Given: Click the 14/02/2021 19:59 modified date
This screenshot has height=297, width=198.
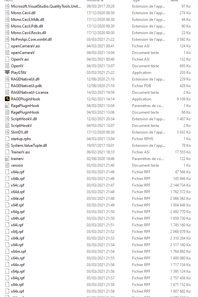Looking at the screenshot, I should click(x=101, y=92).
